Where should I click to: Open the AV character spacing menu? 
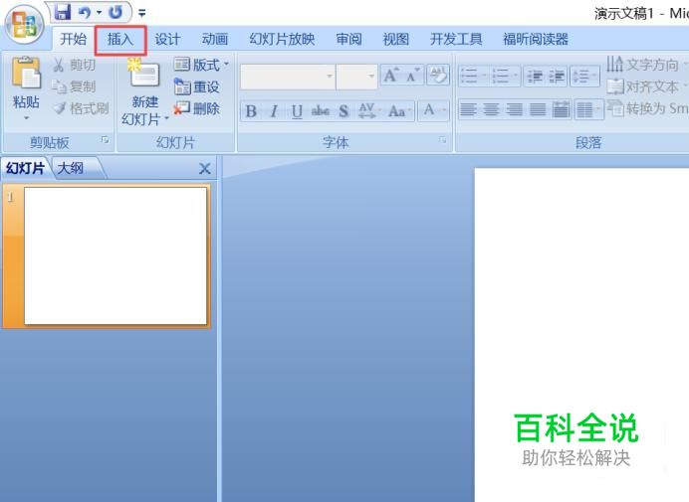(x=368, y=111)
